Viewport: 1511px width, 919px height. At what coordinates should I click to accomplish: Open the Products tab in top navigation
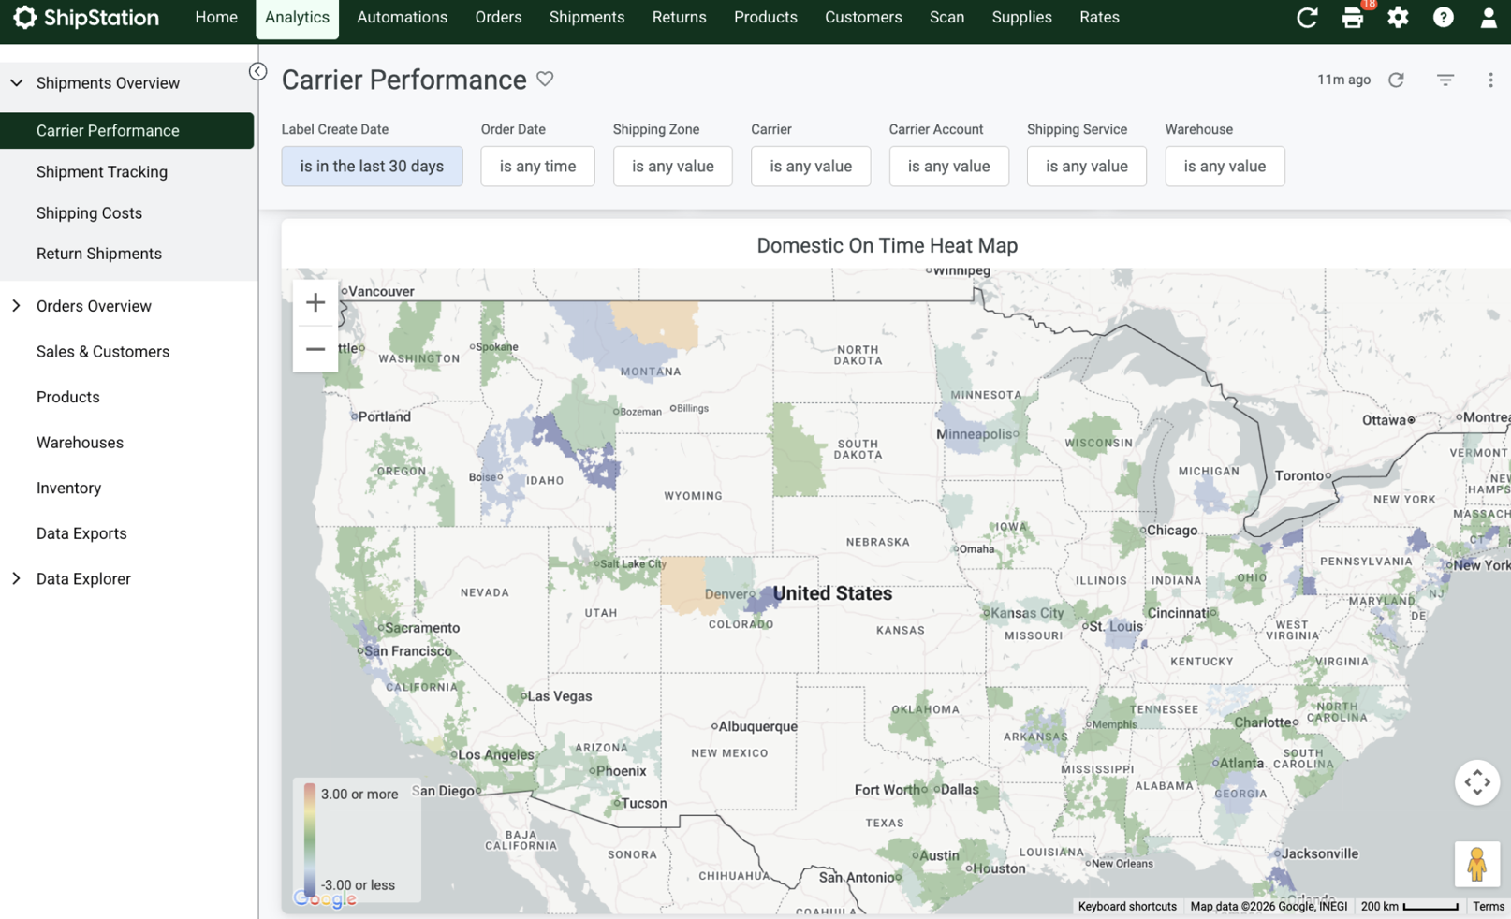point(765,18)
